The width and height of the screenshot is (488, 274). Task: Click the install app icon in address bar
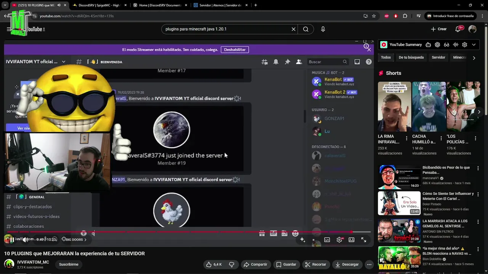(x=366, y=16)
